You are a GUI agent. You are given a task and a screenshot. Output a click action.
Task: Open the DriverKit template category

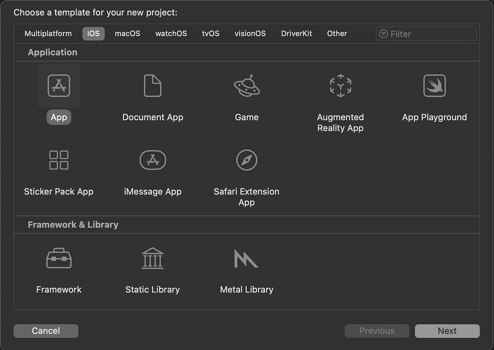click(x=296, y=34)
